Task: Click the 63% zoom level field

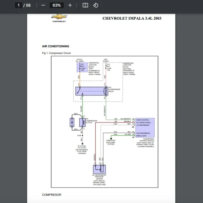Action: coord(57,5)
